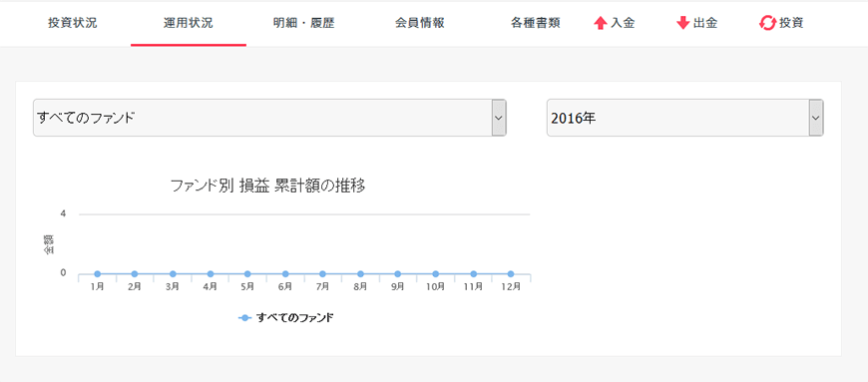
Task: Click the 金額 y-axis label
Action: pyautogui.click(x=48, y=244)
